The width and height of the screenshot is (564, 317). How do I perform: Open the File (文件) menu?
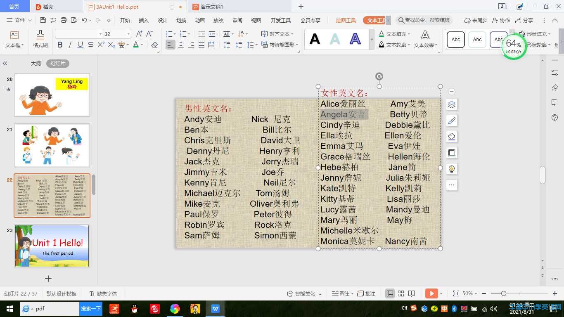tap(19, 20)
